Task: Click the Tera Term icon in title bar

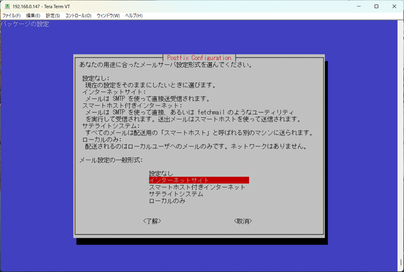Action: (x=7, y=6)
